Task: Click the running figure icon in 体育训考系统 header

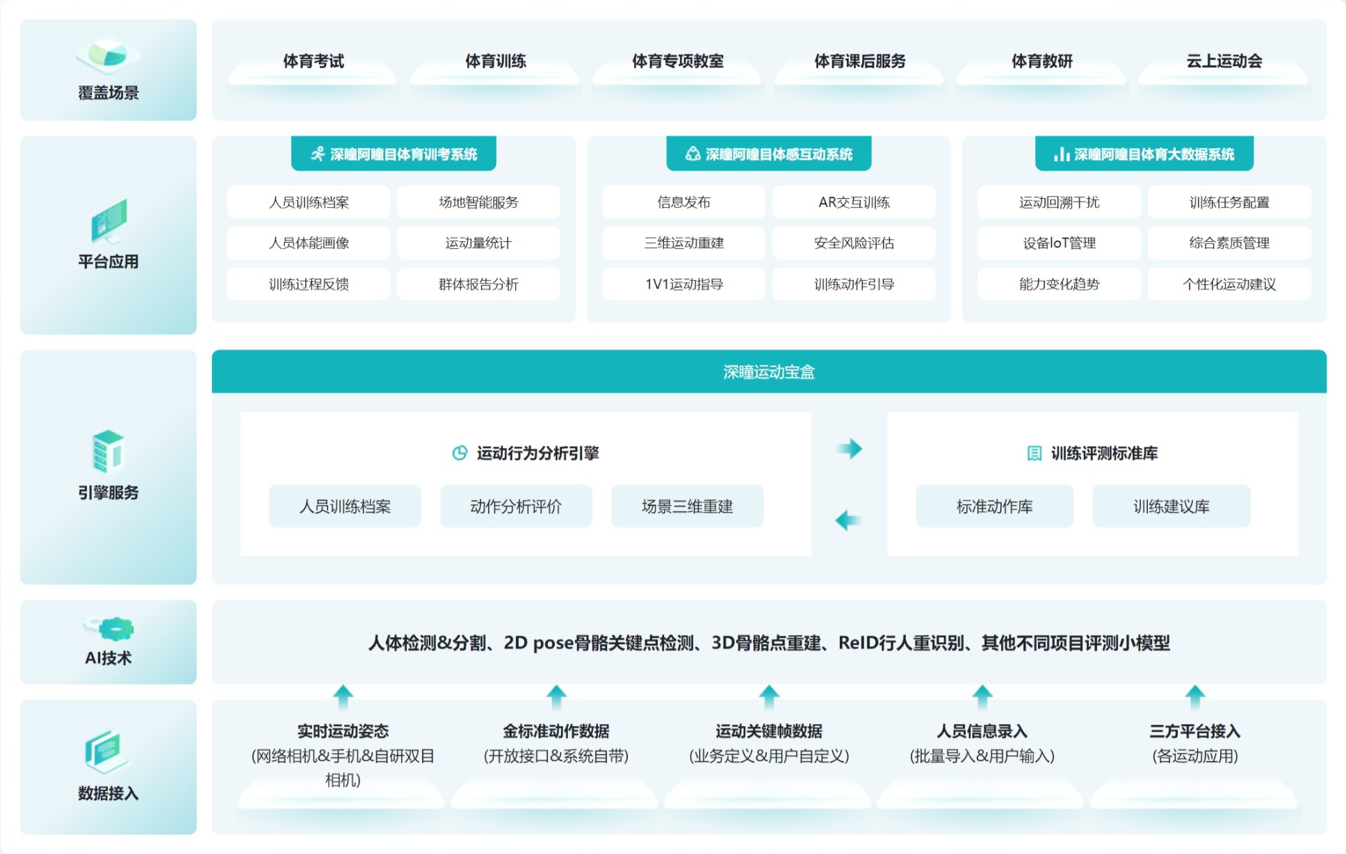Action: coord(318,154)
